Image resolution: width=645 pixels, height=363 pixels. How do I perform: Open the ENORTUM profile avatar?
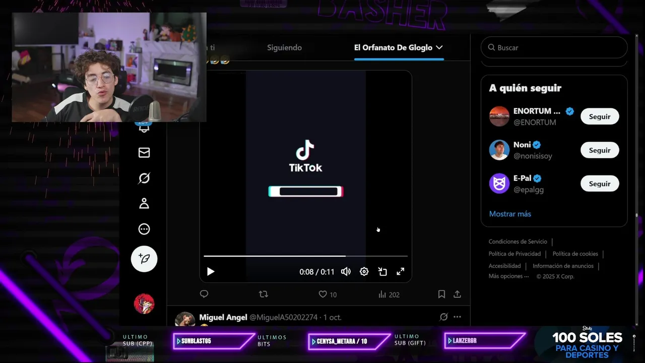click(x=499, y=116)
